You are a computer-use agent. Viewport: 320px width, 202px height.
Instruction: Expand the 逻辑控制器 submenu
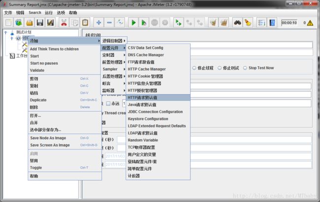point(113,41)
